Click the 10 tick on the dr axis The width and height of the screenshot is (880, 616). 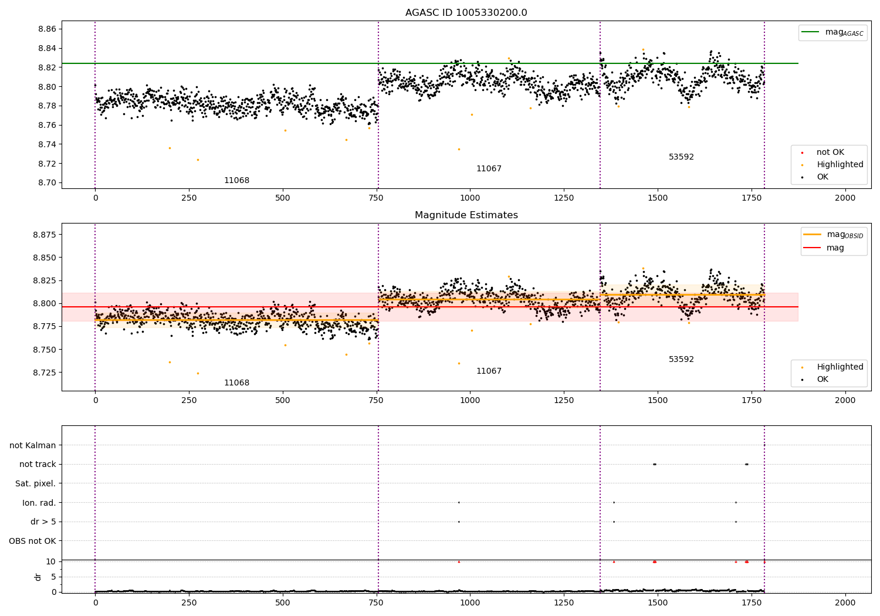click(x=51, y=562)
